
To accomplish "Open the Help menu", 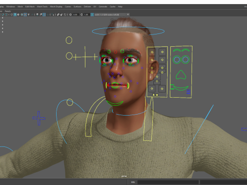I will click(x=120, y=7).
